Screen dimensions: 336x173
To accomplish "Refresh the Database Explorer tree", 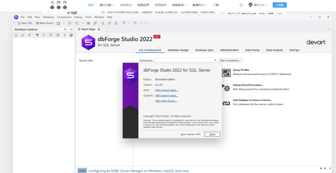I will (x=16, y=35).
